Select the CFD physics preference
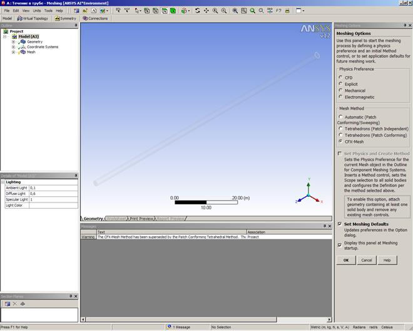413x331 pixels. [x=340, y=77]
